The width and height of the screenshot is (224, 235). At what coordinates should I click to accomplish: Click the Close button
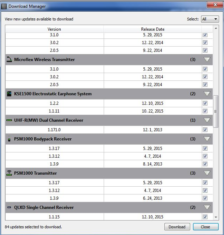[x=206, y=227]
